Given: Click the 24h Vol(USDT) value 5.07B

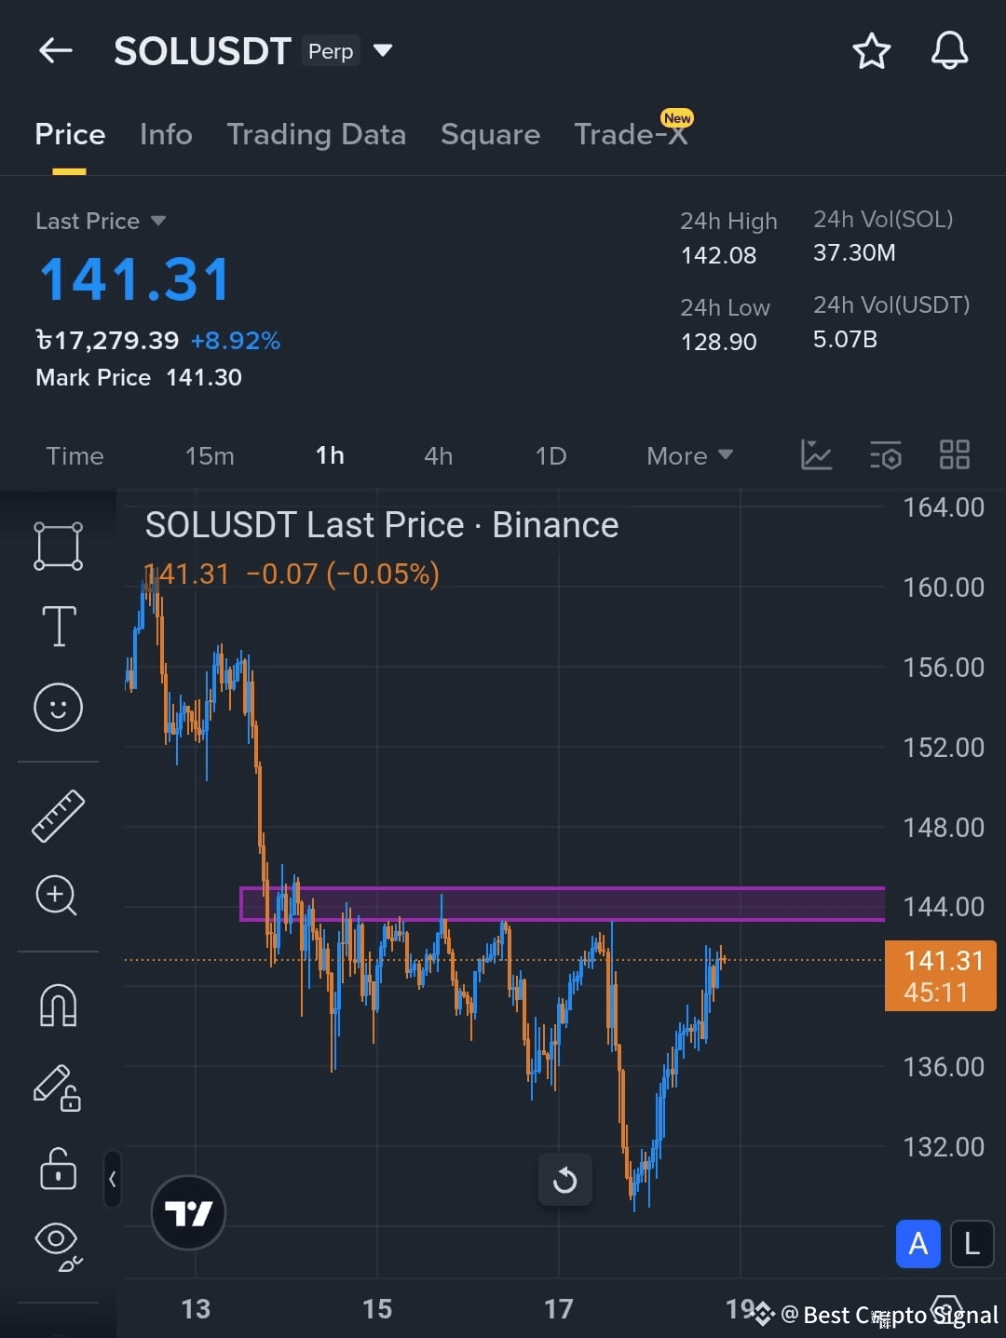Looking at the screenshot, I should click(x=845, y=339).
